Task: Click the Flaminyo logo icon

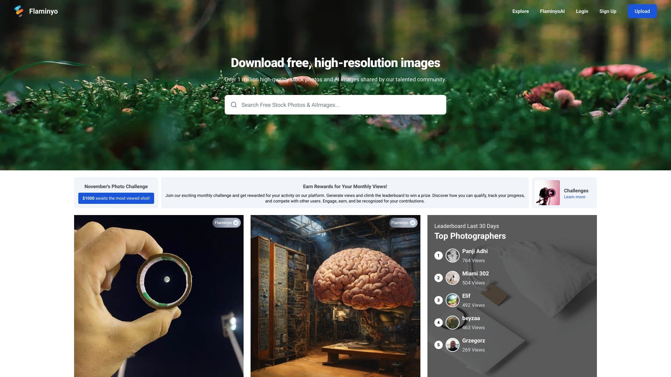Action: [19, 11]
